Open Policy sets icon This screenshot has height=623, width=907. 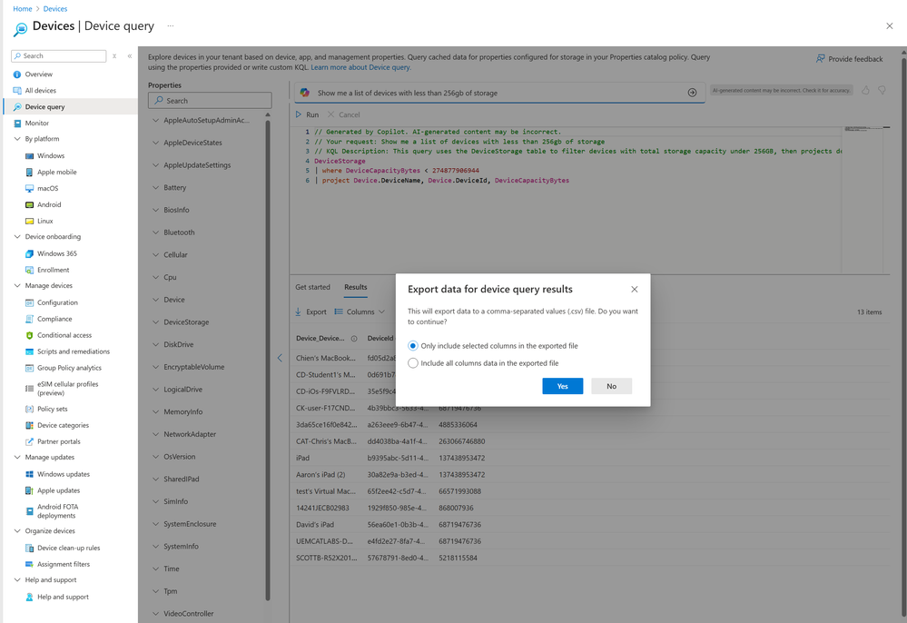(x=29, y=409)
